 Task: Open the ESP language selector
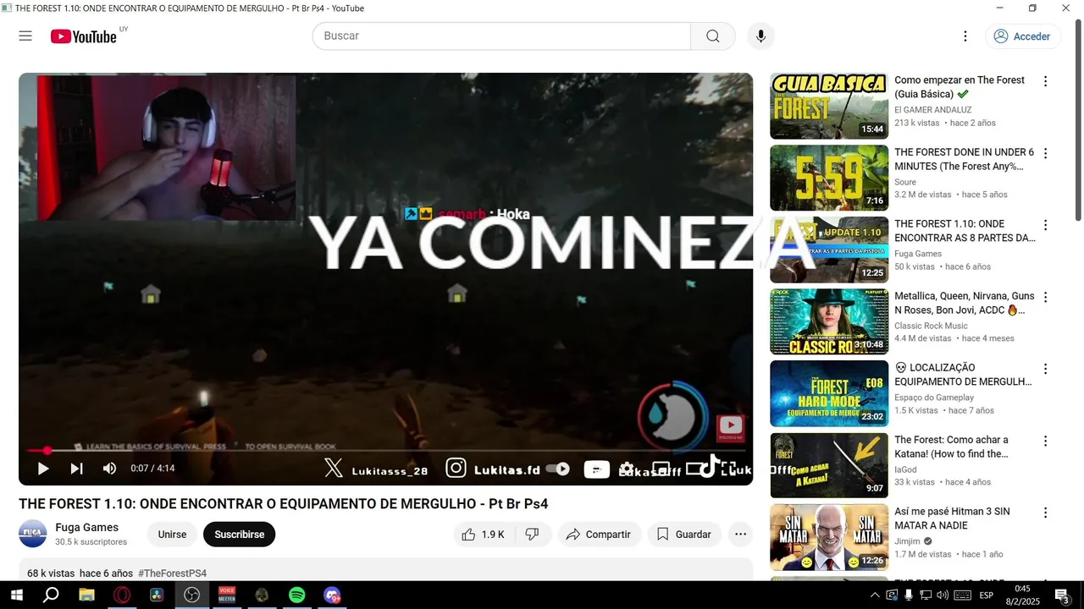coord(987,595)
